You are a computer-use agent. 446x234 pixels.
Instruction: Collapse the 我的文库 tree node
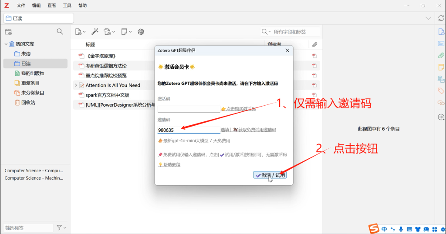[x=6, y=44]
